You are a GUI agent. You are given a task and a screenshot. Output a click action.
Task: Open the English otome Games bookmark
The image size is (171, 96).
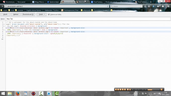(33, 10)
